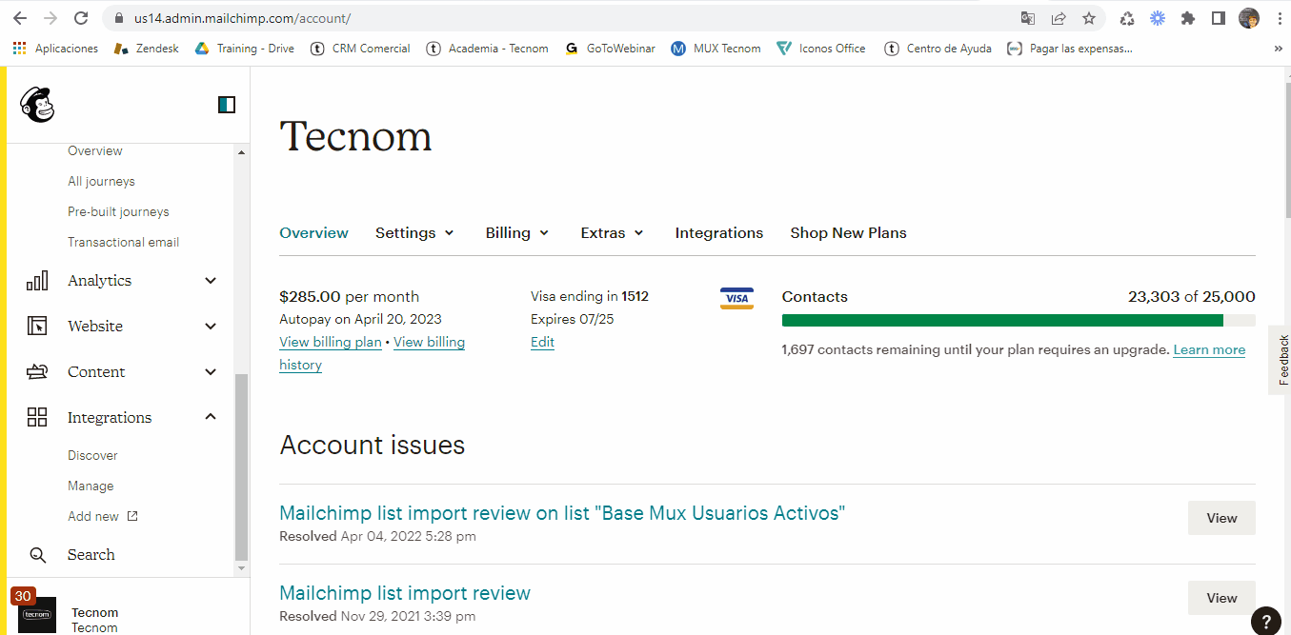The width and height of the screenshot is (1291, 635).
Task: Click the browser forward arrow
Action: [50, 18]
